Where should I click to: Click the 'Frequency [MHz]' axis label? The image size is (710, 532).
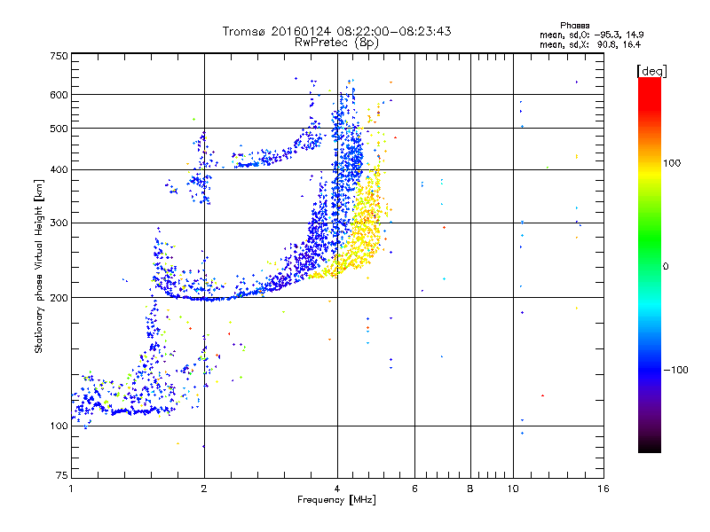(x=336, y=500)
